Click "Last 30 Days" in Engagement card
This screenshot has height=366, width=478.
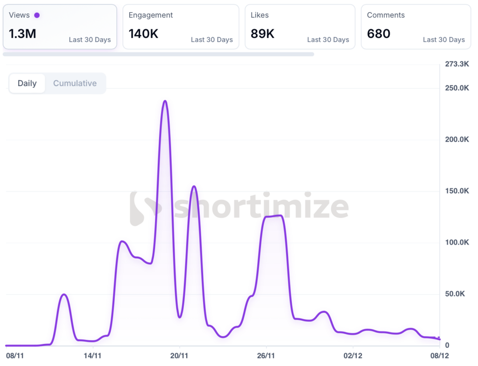(x=211, y=40)
